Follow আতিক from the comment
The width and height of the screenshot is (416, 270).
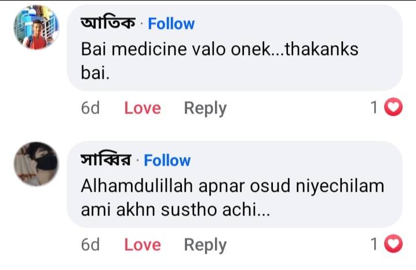coord(171,24)
